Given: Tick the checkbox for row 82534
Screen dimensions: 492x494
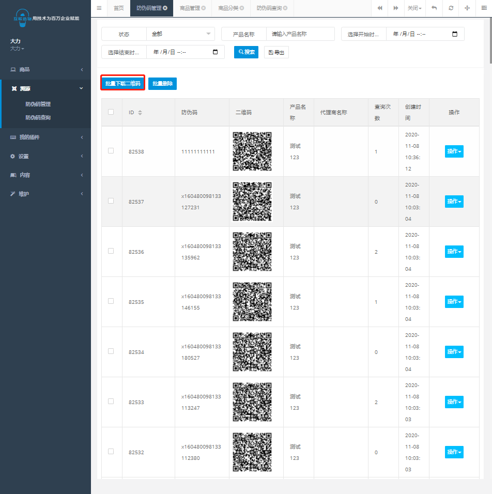Looking at the screenshot, I should [111, 351].
